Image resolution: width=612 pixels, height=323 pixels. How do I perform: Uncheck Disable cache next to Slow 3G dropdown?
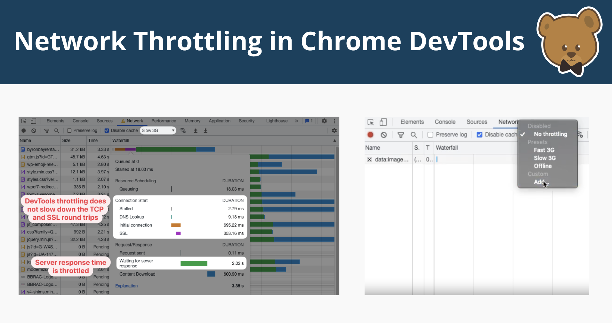[107, 131]
